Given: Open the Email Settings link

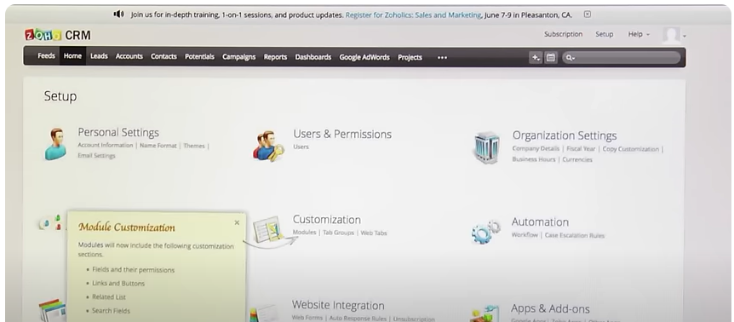Looking at the screenshot, I should point(96,156).
